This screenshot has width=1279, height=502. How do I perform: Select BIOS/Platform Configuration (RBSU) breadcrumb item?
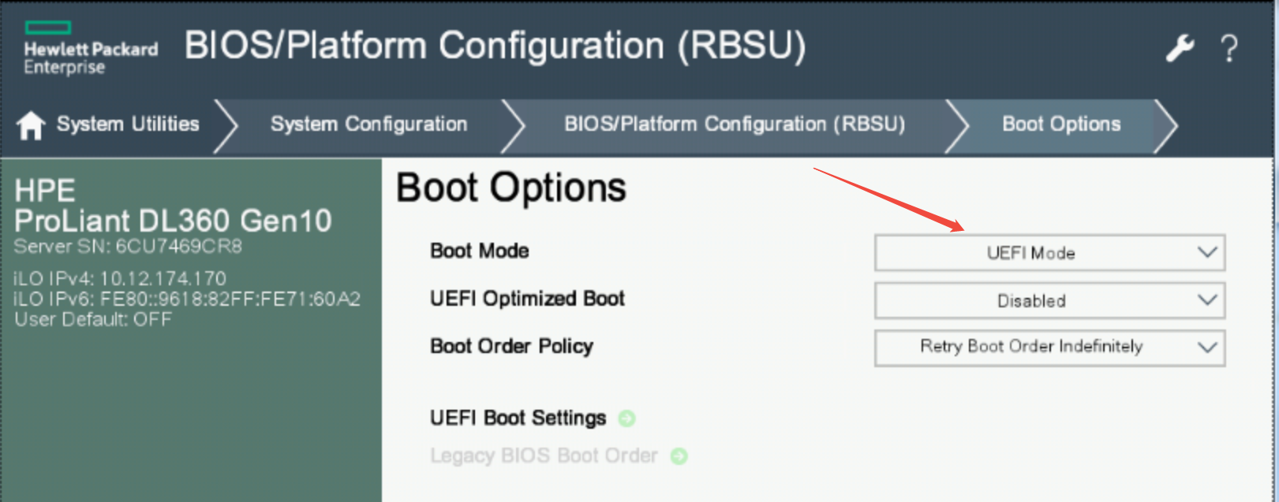pyautogui.click(x=735, y=125)
